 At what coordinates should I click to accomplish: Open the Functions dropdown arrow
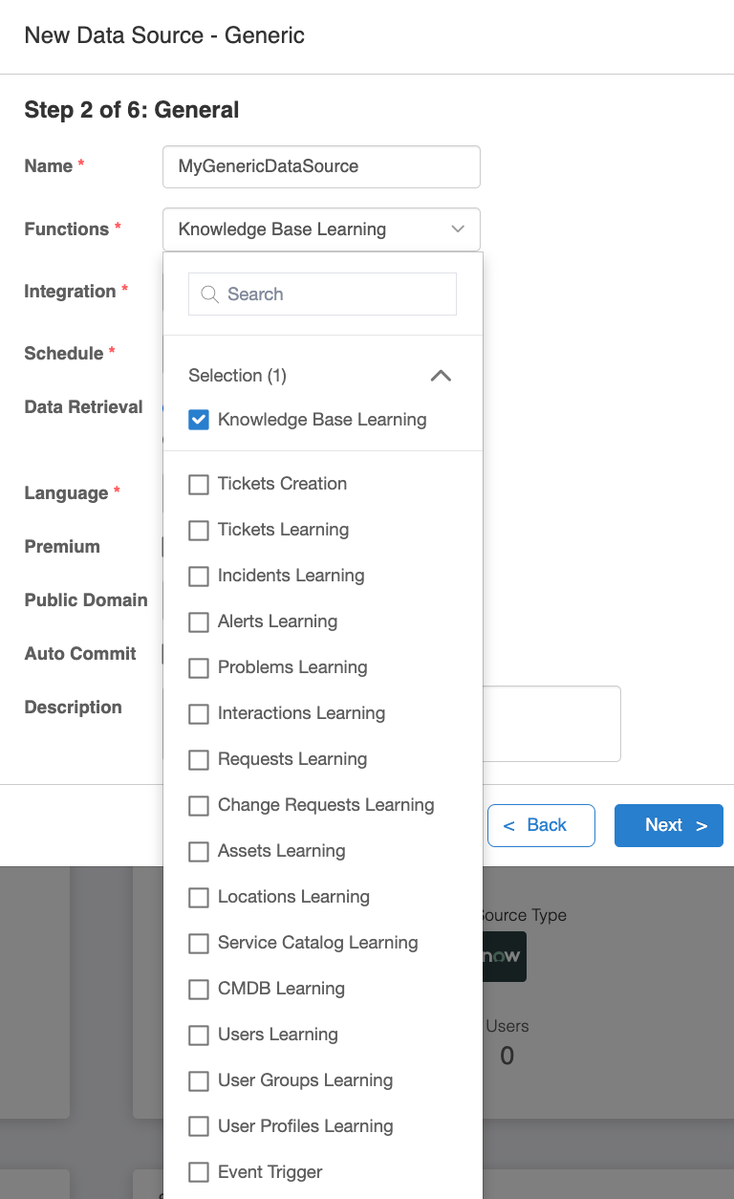pos(458,229)
